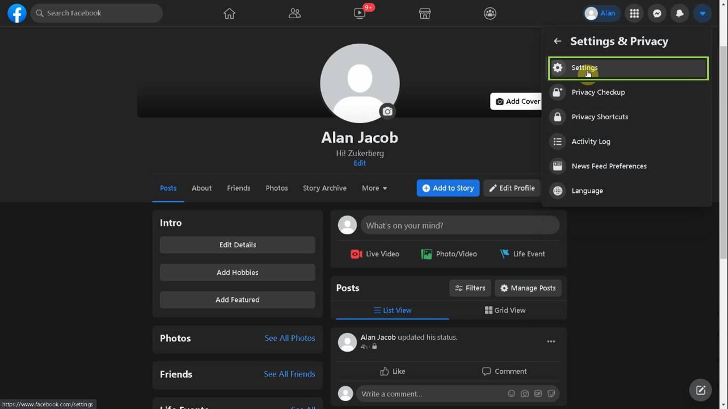Image resolution: width=728 pixels, height=409 pixels.
Task: Click the What's on your mind field
Action: click(x=460, y=225)
